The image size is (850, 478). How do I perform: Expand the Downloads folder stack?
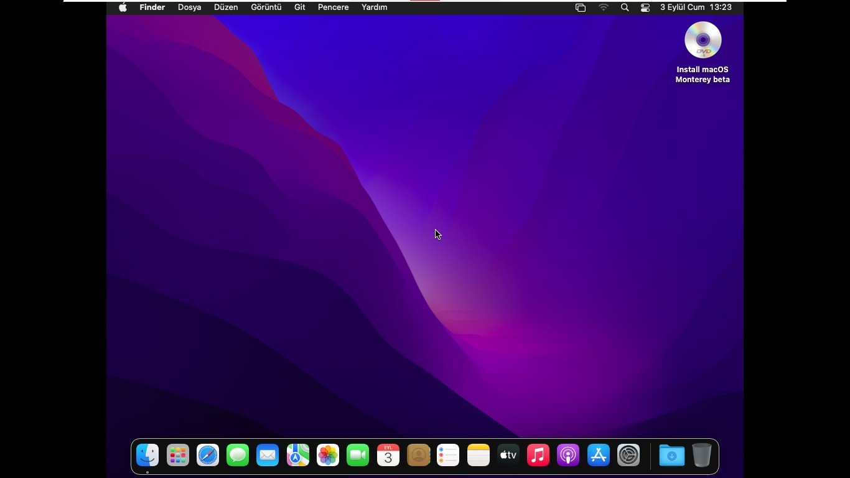[x=671, y=456]
